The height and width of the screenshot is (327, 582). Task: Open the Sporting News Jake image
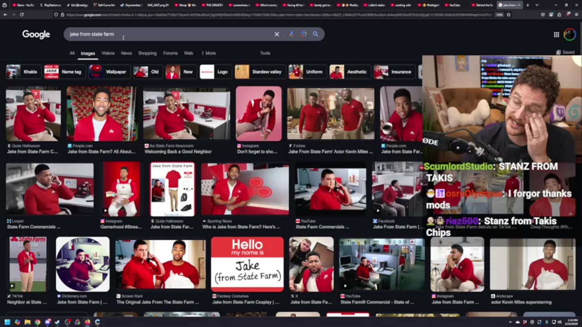pos(245,189)
